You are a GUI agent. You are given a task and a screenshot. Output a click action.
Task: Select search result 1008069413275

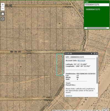93,9
